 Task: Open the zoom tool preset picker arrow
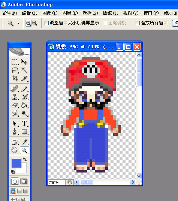tap(18, 24)
